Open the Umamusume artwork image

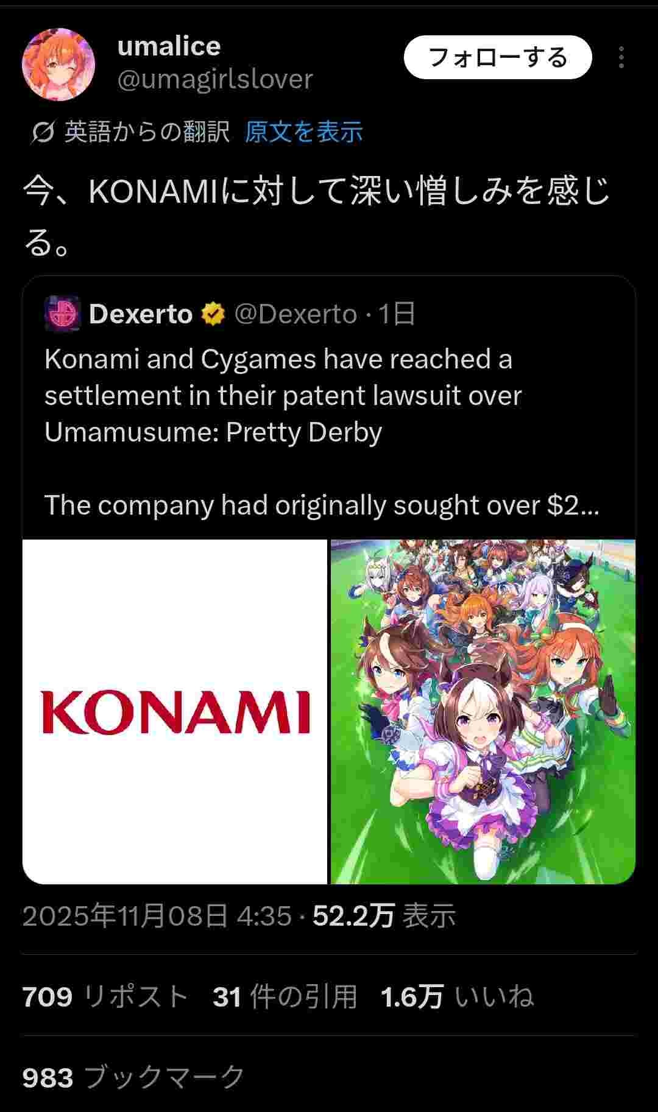pos(483,711)
